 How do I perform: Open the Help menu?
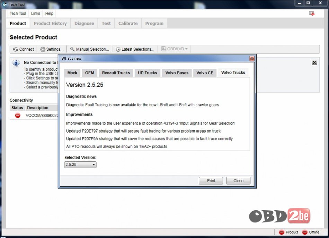click(x=49, y=14)
